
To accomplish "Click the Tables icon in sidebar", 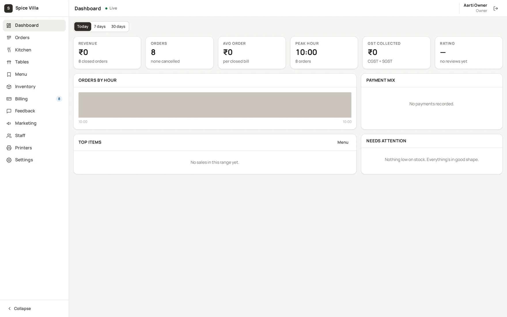I will click(9, 62).
